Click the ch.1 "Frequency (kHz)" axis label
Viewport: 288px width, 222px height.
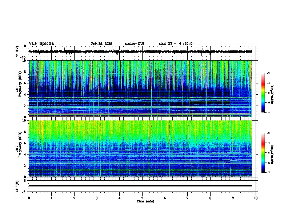tap(20, 84)
